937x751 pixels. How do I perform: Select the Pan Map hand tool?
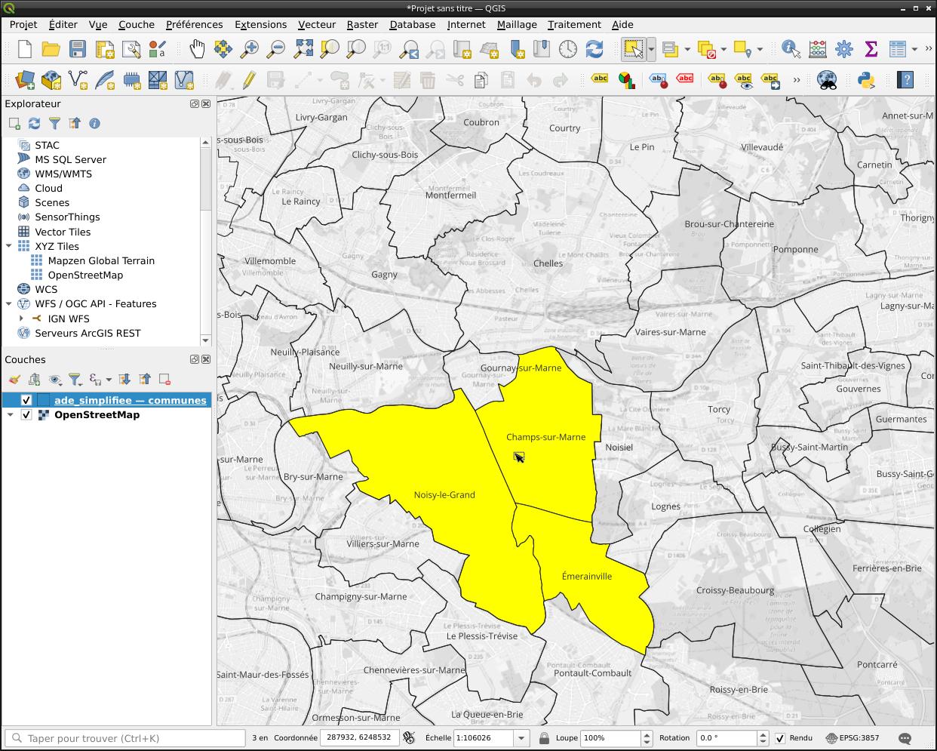click(x=197, y=50)
